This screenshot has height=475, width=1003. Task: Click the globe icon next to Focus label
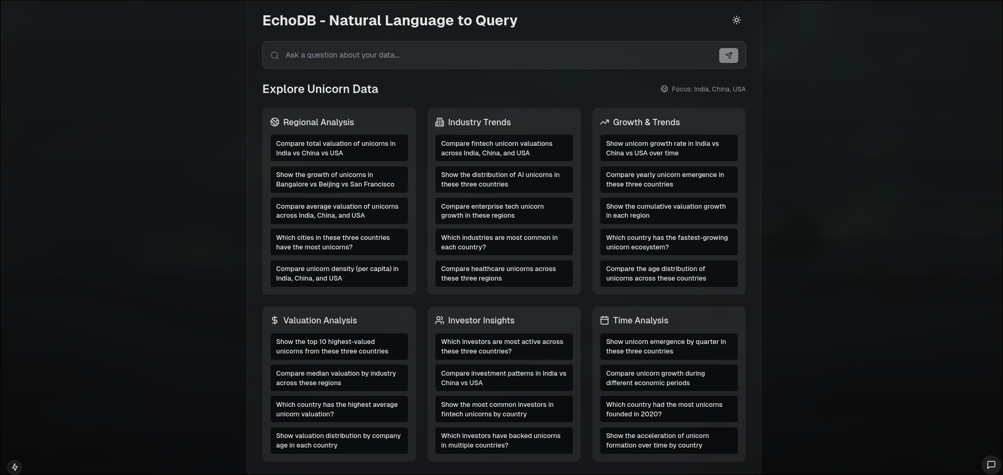click(x=664, y=89)
